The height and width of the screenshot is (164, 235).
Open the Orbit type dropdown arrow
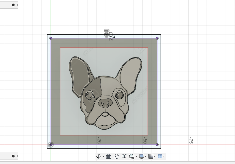(x=104, y=156)
